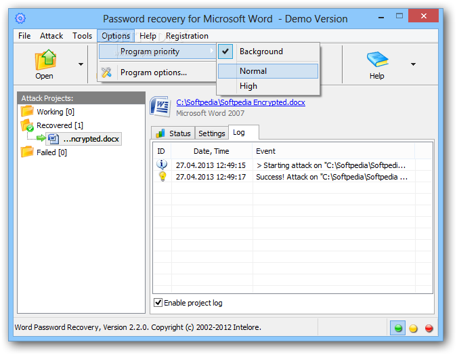Close the Password recovery window
This screenshot has width=457, height=355.
pyautogui.click(x=423, y=16)
